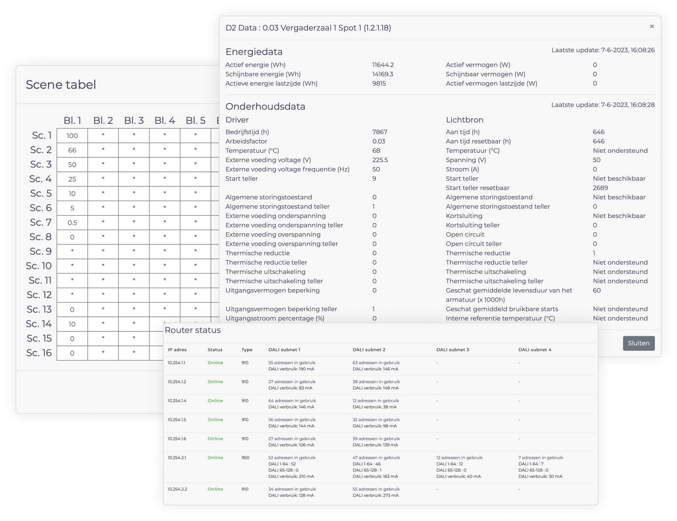Select Sc. 3 Bl. 1 cell value 50
This screenshot has height=521, width=677.
tap(72, 165)
